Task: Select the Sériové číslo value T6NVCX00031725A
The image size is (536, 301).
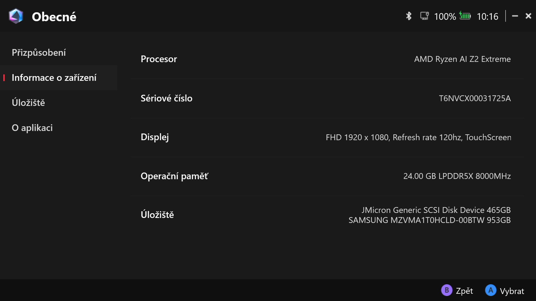Action: [475, 98]
